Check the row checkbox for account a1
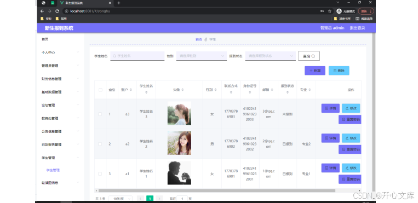Viewport: 418px width, 203px height. (x=100, y=173)
